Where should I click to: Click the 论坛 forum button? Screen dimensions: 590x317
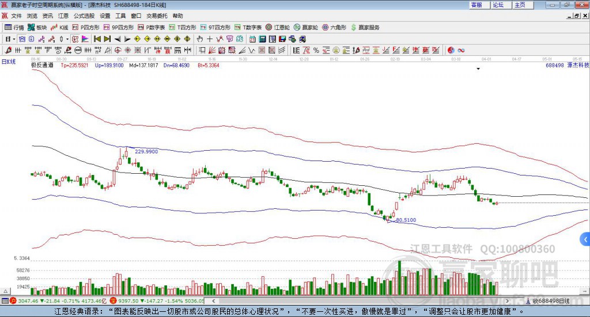coord(502,5)
